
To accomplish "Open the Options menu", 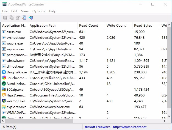I will click(x=39, y=11).
